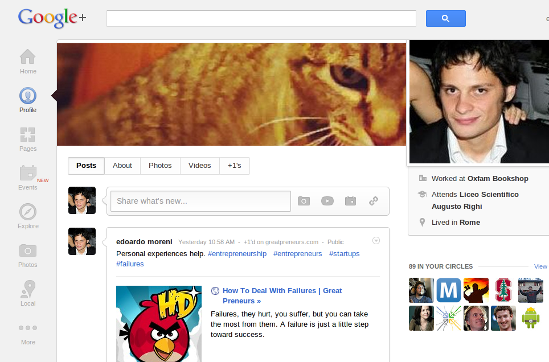Open the Photos profile tab
549x362 pixels.
[160, 166]
